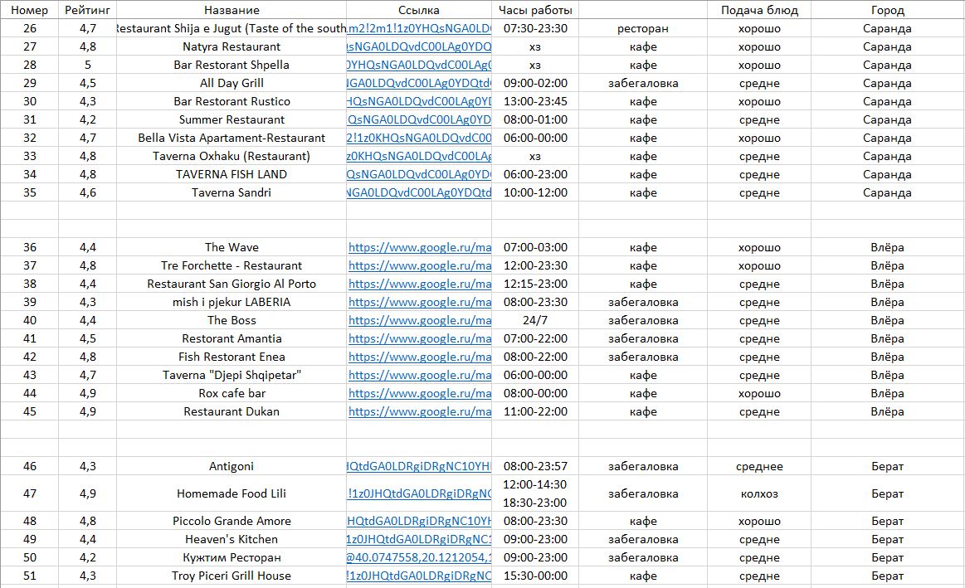
Task: Open the link for Tre Forchette - Restaurant
Action: [420, 265]
